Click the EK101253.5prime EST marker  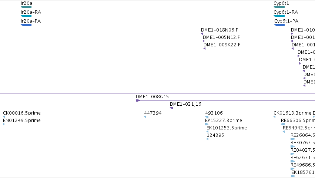point(207,132)
